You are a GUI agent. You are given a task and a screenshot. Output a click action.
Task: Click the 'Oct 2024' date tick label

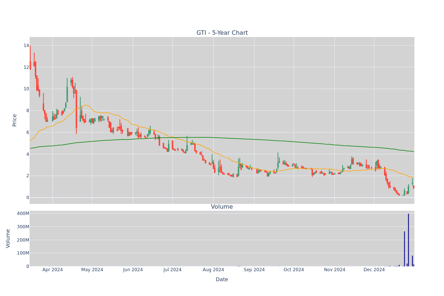pyautogui.click(x=294, y=270)
